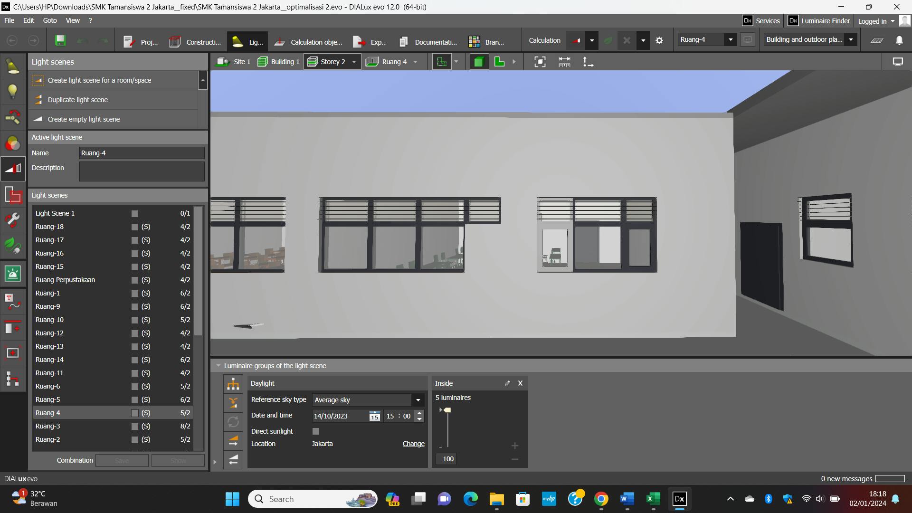
Task: Select the measure distance tool icon
Action: [x=564, y=62]
